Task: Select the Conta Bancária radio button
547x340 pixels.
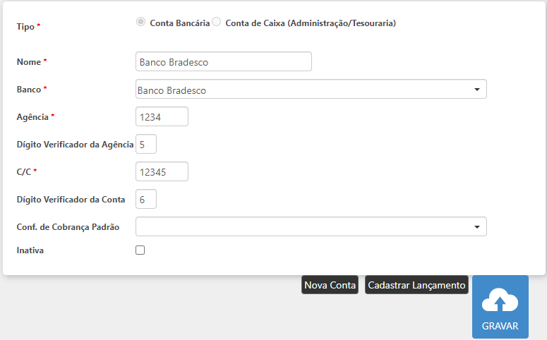Action: (x=141, y=22)
